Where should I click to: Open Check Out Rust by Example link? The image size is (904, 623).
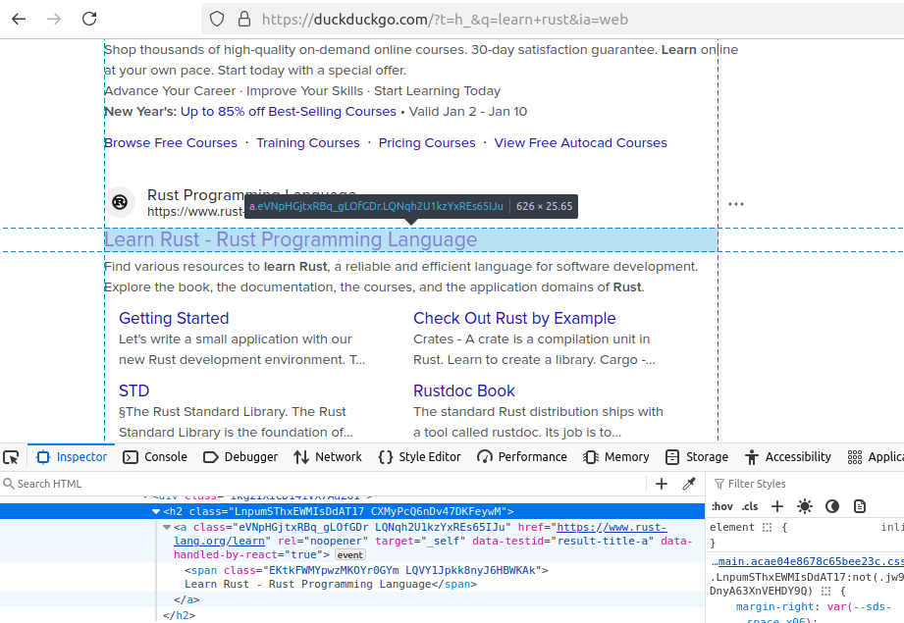(x=514, y=318)
